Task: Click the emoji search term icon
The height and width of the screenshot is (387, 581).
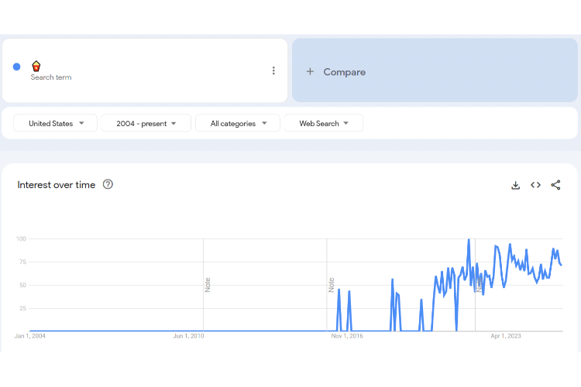Action: tap(36, 66)
